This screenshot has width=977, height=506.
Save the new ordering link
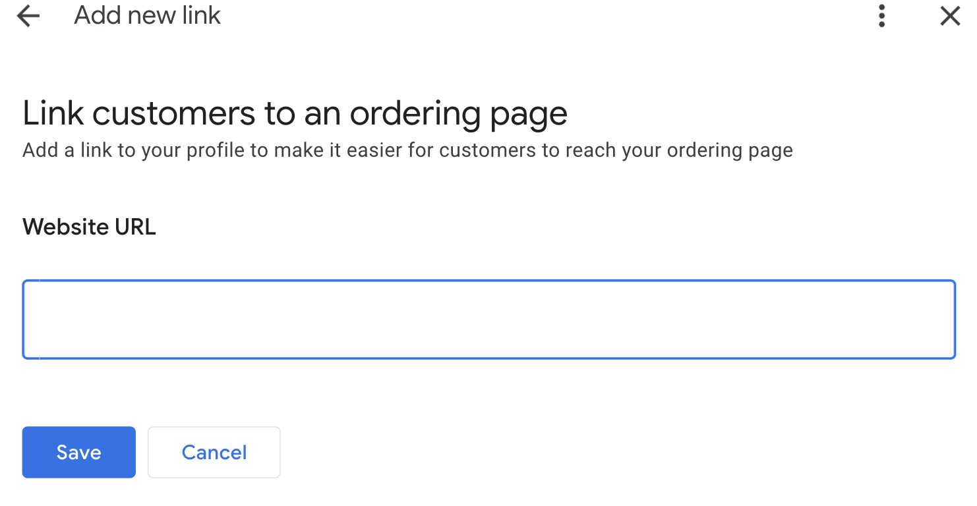click(78, 452)
